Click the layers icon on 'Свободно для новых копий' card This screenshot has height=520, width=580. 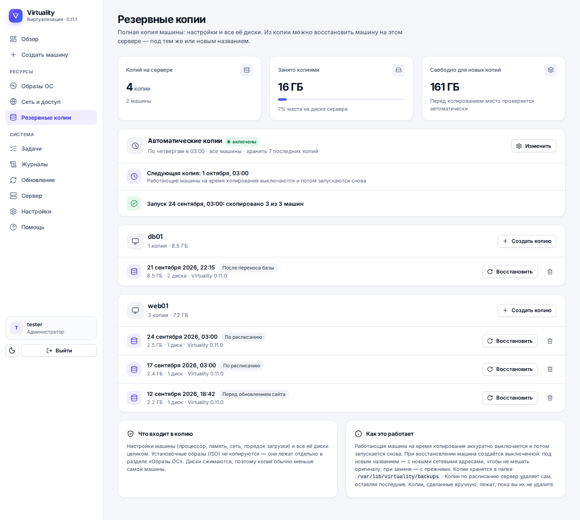click(551, 70)
